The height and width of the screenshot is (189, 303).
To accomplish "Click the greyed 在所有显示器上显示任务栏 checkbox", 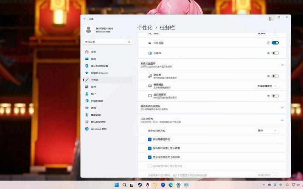I will [x=150, y=166].
